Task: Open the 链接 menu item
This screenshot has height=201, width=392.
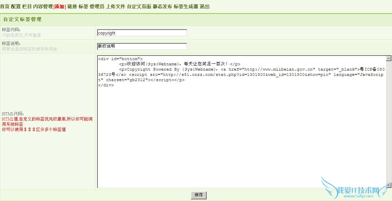Action: coord(72,7)
